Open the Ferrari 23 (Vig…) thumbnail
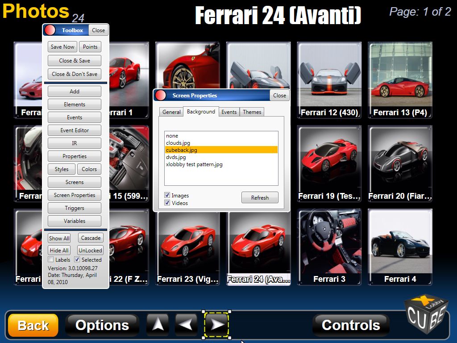Image resolution: width=457 pixels, height=343 pixels. pos(188,248)
